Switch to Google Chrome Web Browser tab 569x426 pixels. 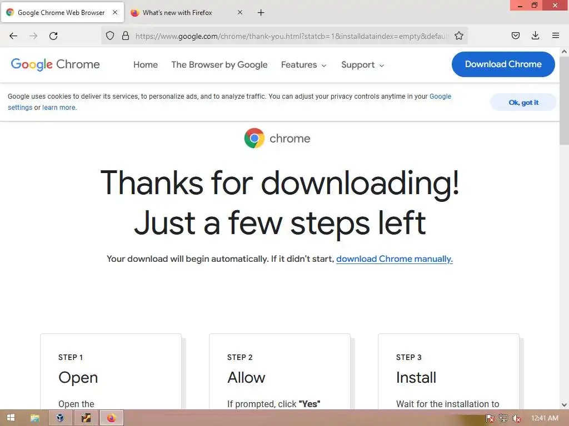click(63, 13)
